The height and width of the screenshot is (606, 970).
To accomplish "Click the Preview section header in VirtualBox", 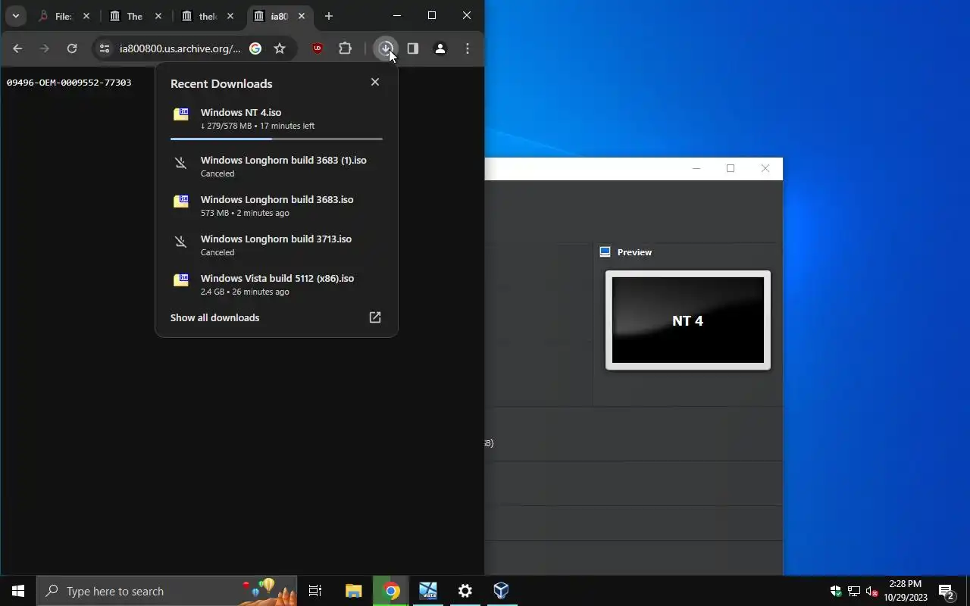I will pos(626,252).
